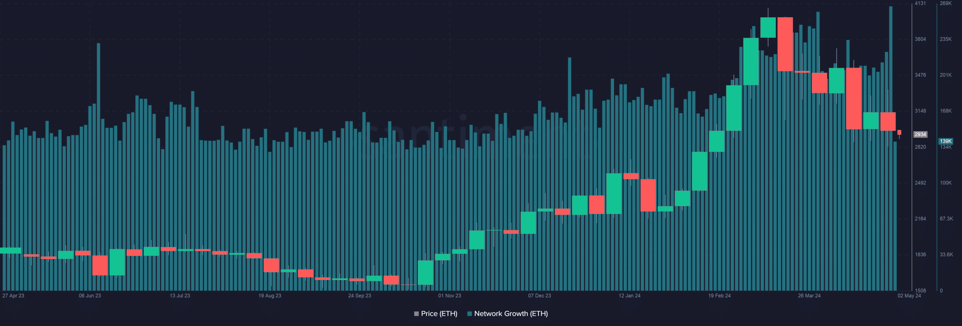Click the 3148 price axis value
This screenshot has height=326, width=962.
(x=920, y=111)
